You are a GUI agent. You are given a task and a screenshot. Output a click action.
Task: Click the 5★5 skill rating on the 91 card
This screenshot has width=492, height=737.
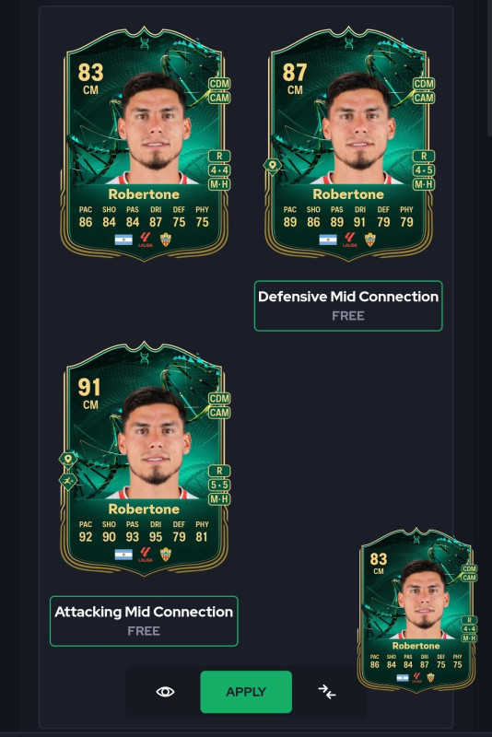pyautogui.click(x=219, y=485)
